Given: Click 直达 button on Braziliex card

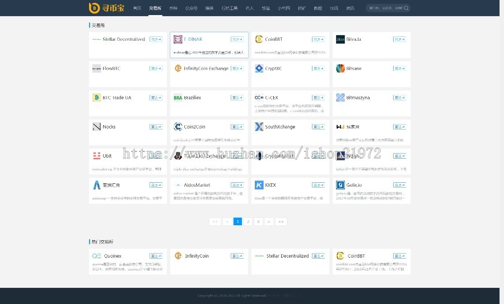Looking at the screenshot, I should (237, 97).
